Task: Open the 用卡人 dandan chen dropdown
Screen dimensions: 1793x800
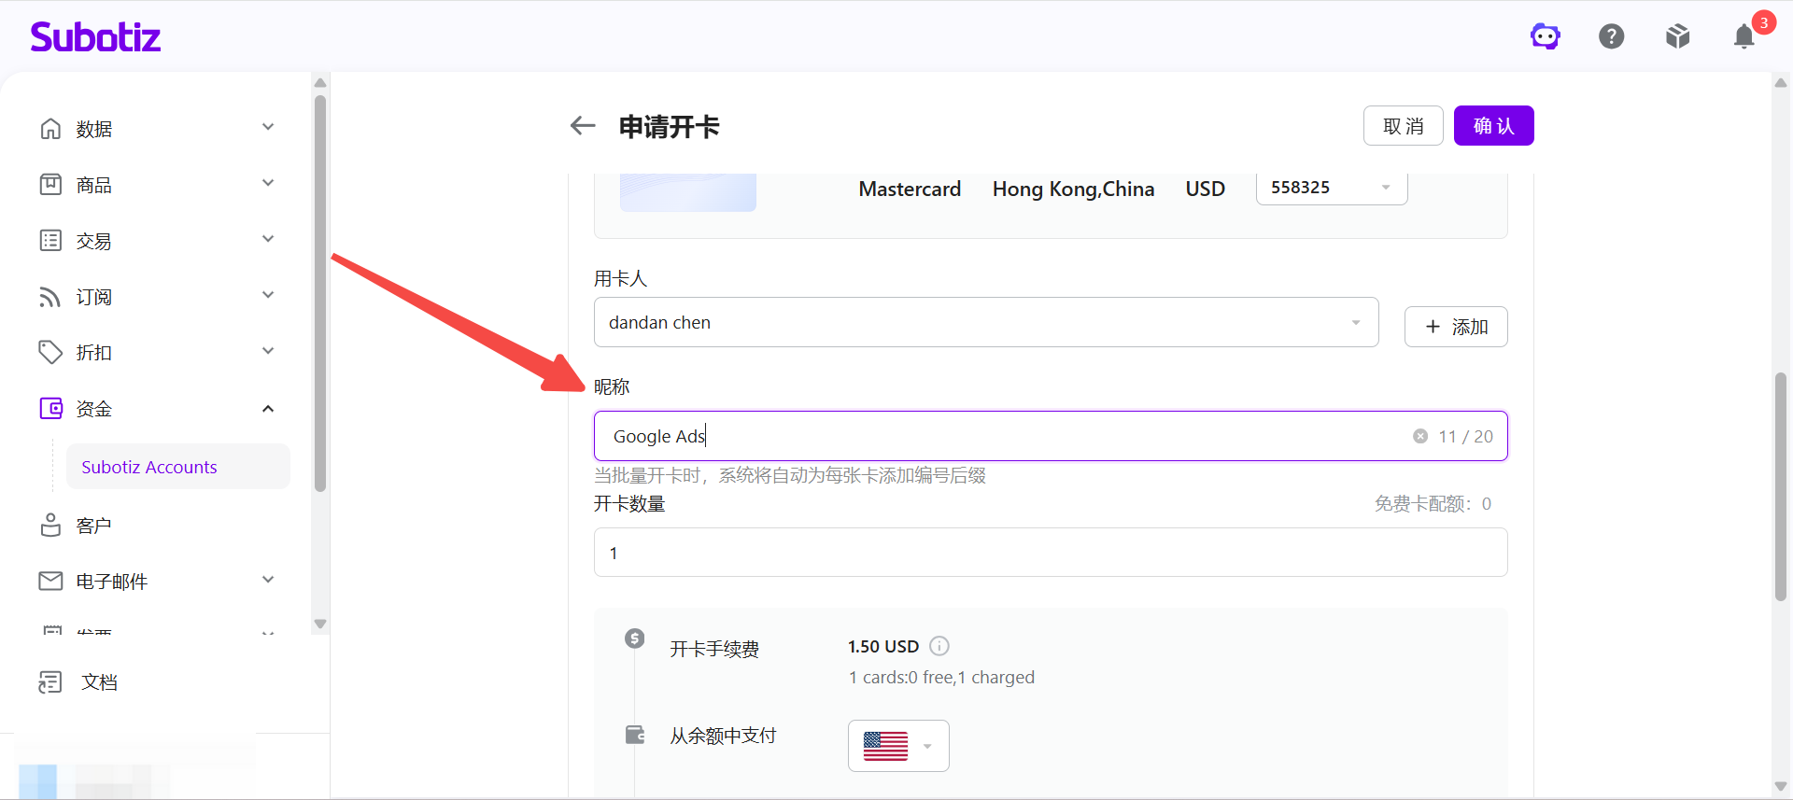Action: [986, 322]
